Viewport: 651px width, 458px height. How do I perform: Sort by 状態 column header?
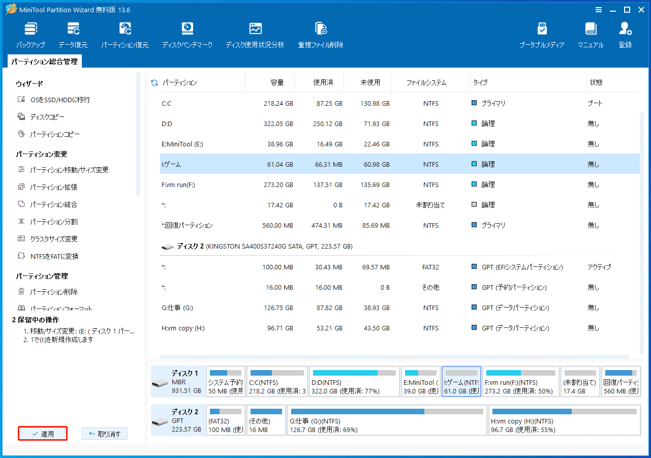pos(596,82)
